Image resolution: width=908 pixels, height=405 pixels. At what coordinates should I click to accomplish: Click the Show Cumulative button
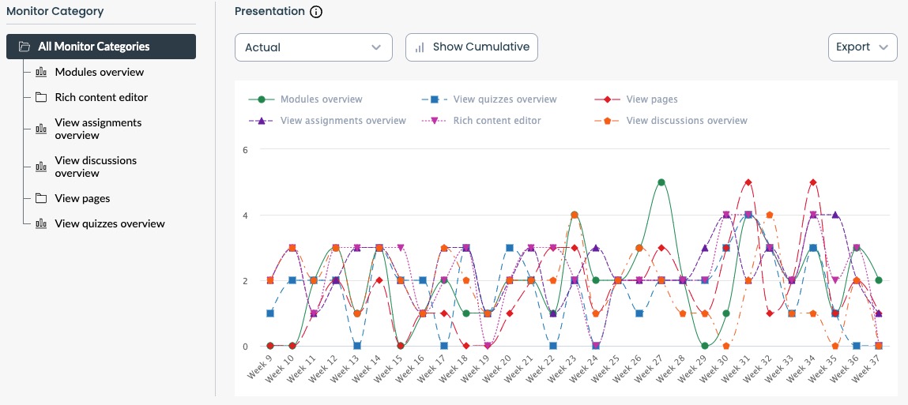pos(472,47)
